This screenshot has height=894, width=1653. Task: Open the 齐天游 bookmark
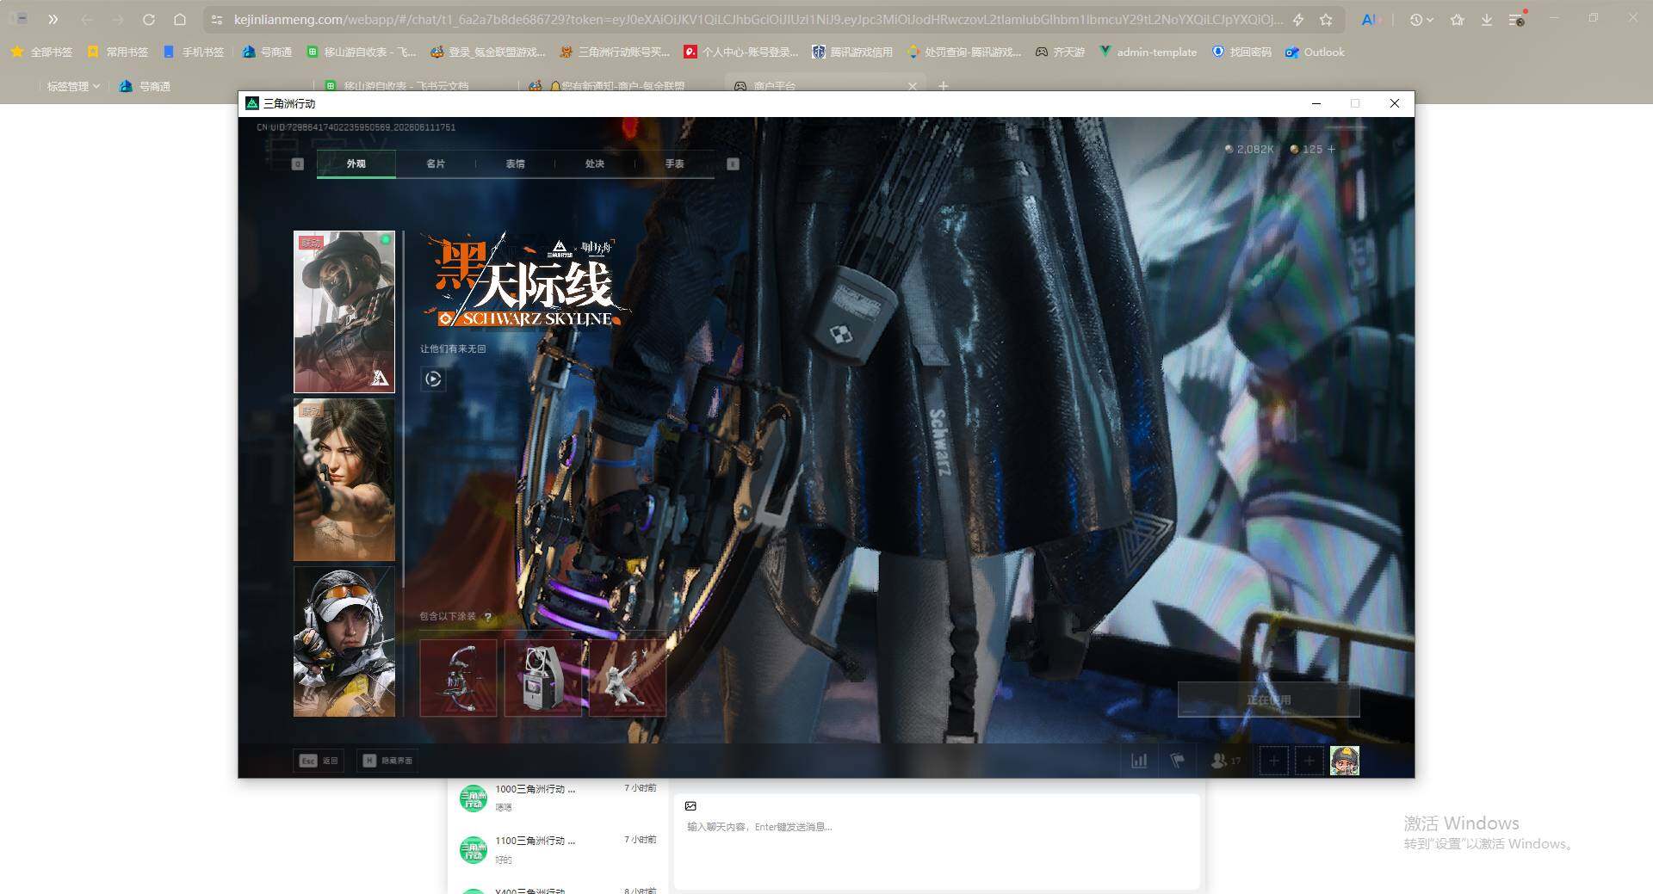1060,52
